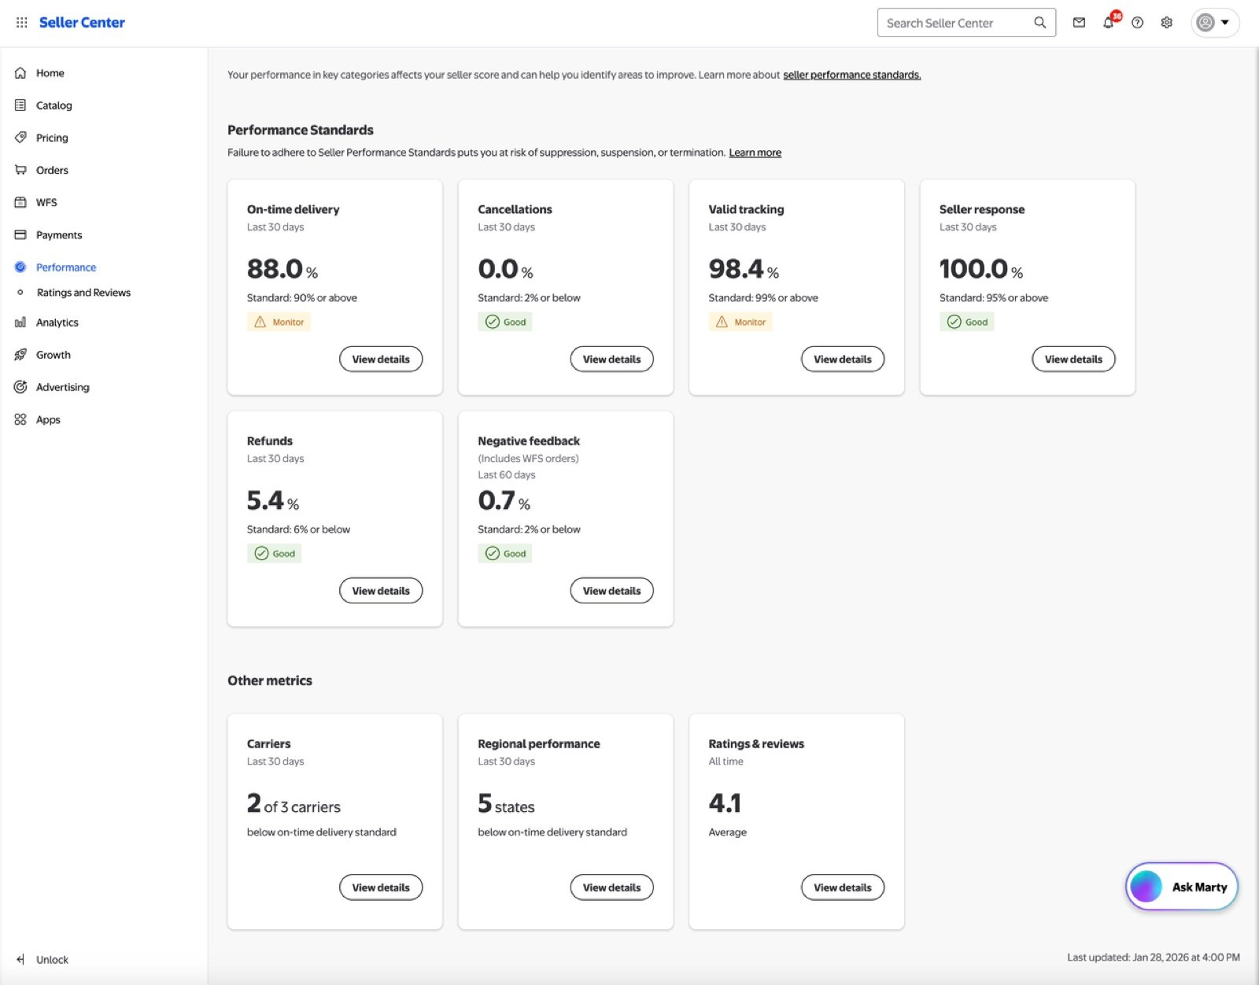This screenshot has height=985, width=1259.
Task: Go to Ratings and Reviews submenu
Action: [83, 293]
